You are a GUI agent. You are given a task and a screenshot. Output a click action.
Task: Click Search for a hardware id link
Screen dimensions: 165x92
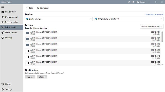click(154, 15)
